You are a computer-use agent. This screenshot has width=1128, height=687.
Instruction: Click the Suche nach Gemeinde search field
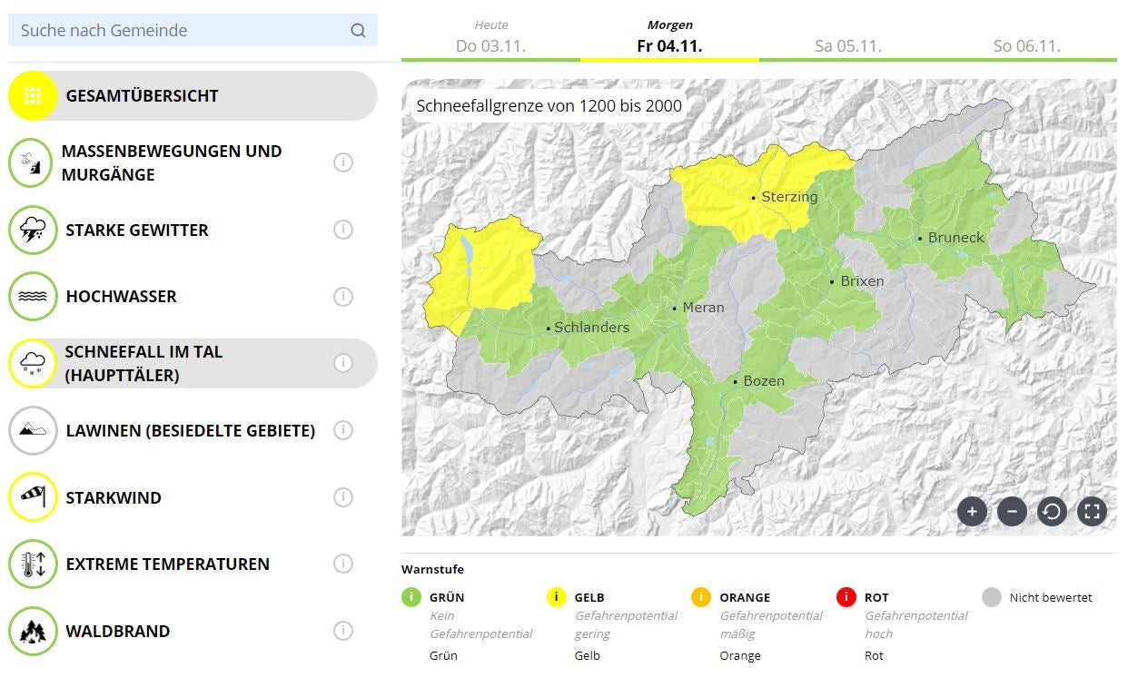click(182, 30)
